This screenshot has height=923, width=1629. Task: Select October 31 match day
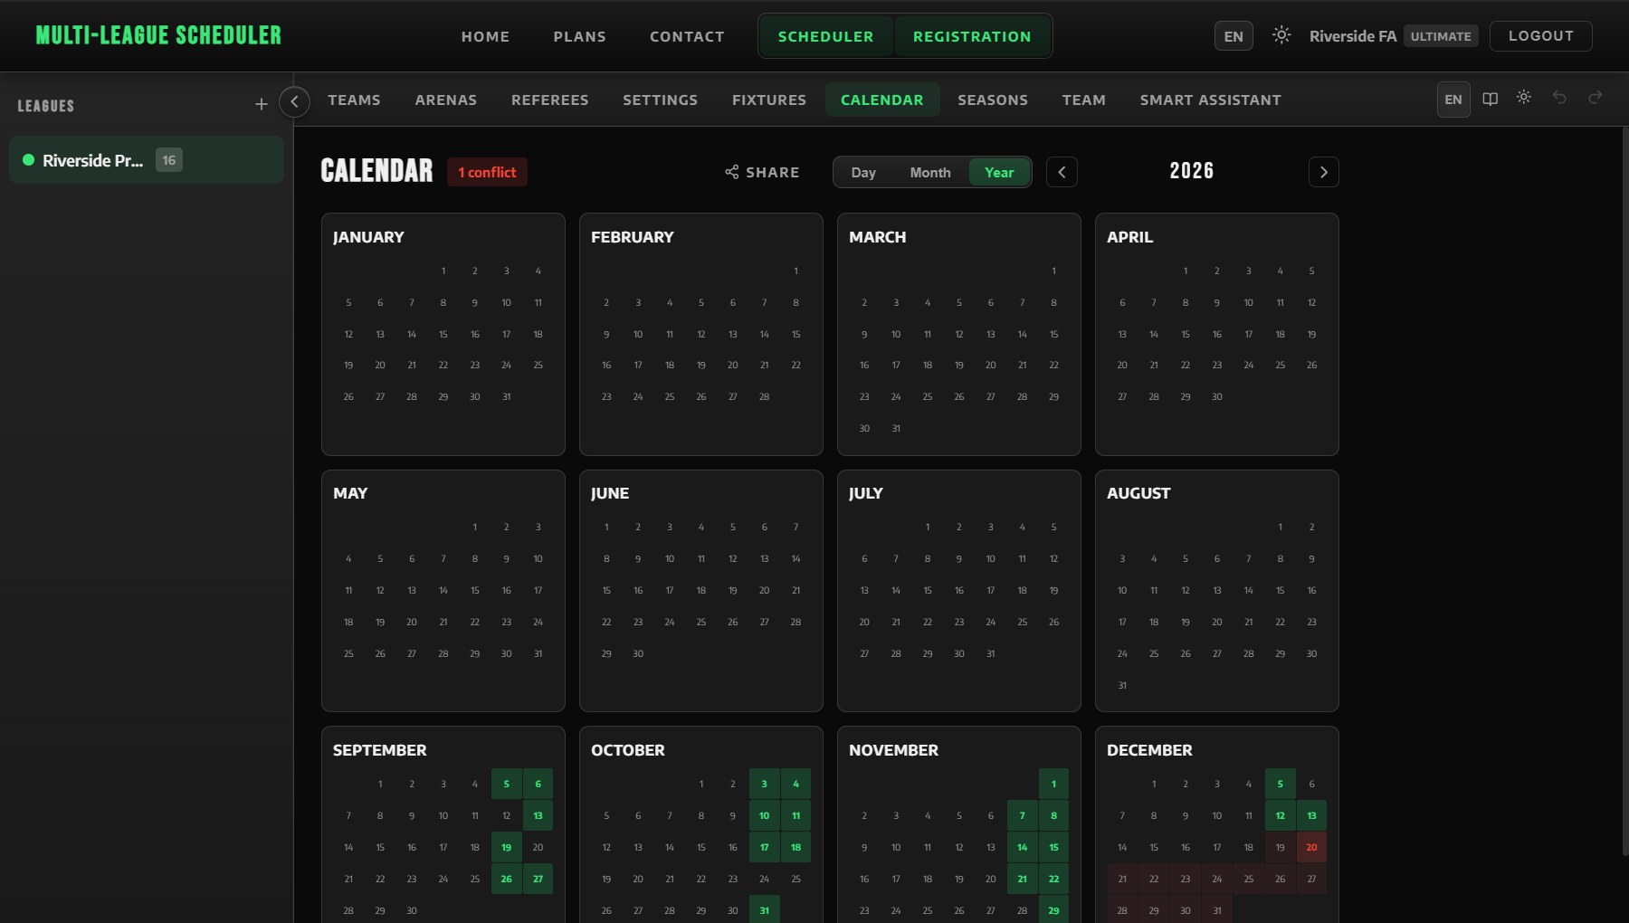(764, 909)
